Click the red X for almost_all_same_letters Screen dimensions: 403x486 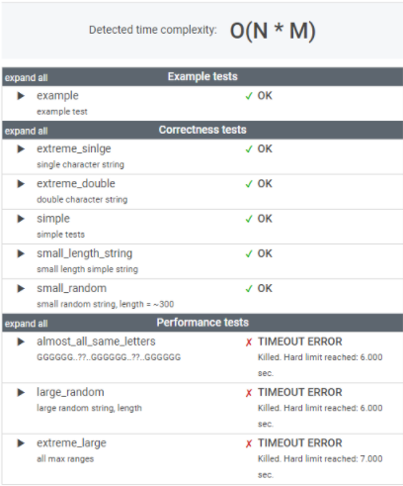249,342
